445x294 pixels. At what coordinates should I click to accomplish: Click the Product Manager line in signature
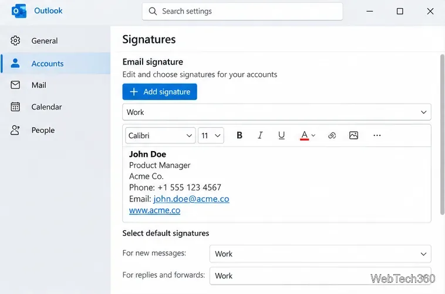[x=160, y=165]
